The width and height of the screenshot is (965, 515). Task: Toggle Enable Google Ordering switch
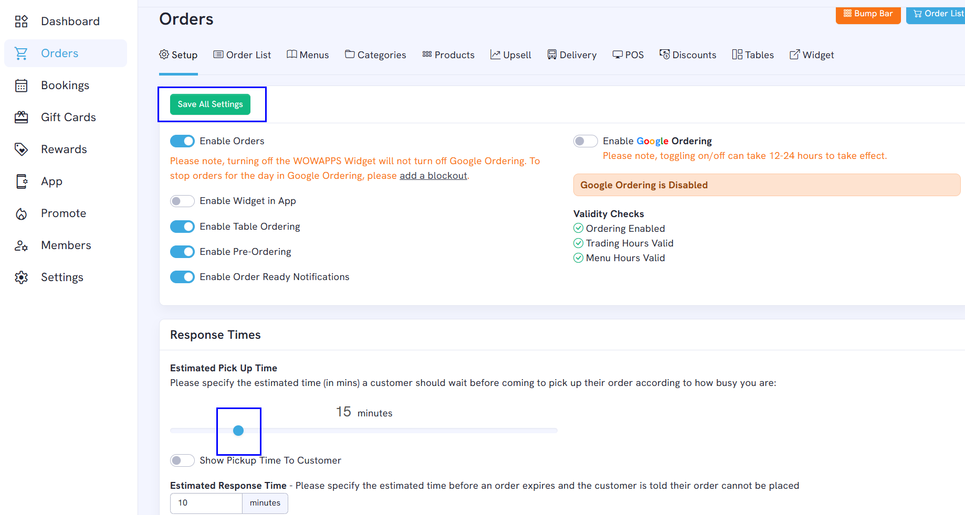[585, 141]
